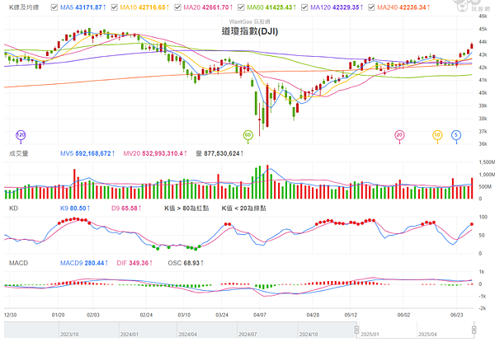The height and width of the screenshot is (342, 495).
Task: Click the pink 20 moving-average marker
Action: 399,135
